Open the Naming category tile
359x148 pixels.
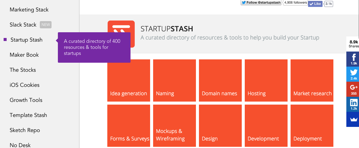(x=175, y=80)
